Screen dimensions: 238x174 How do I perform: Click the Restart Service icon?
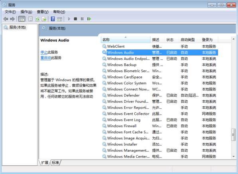[89, 19]
